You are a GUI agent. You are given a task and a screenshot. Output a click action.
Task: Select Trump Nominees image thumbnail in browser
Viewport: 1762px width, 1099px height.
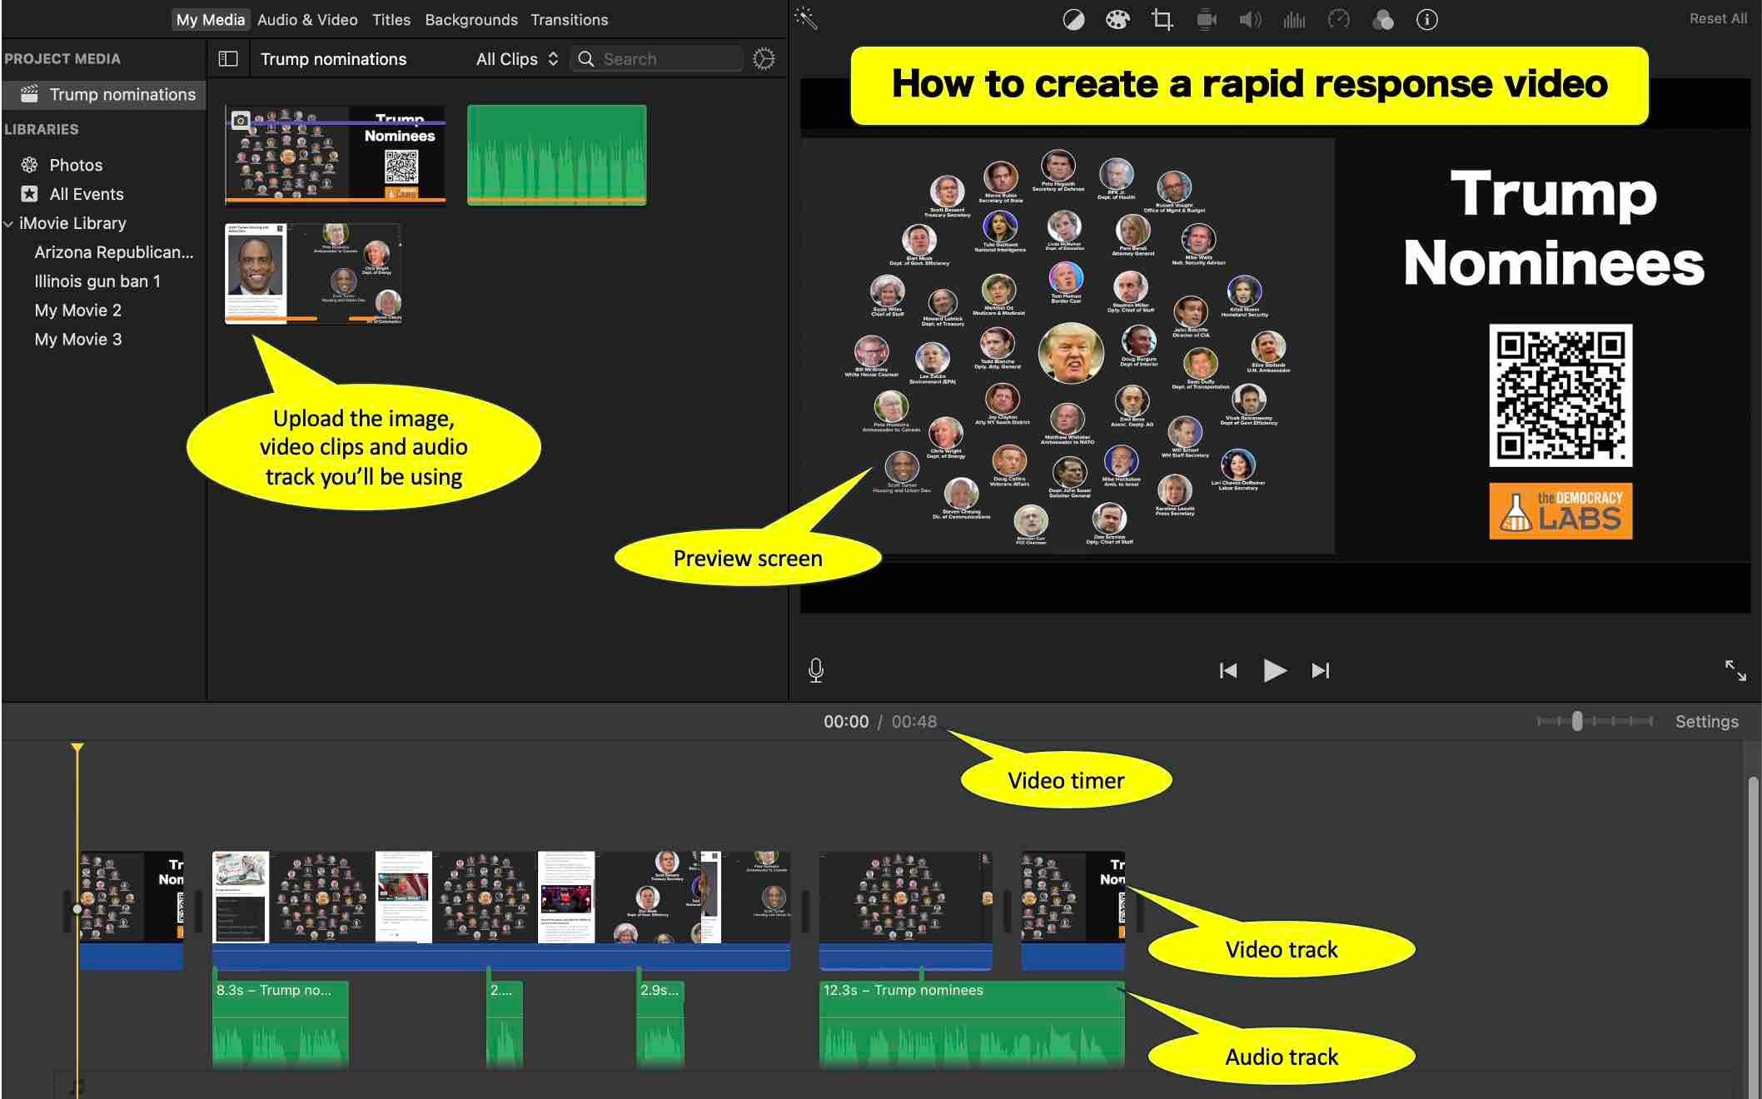pyautogui.click(x=336, y=154)
